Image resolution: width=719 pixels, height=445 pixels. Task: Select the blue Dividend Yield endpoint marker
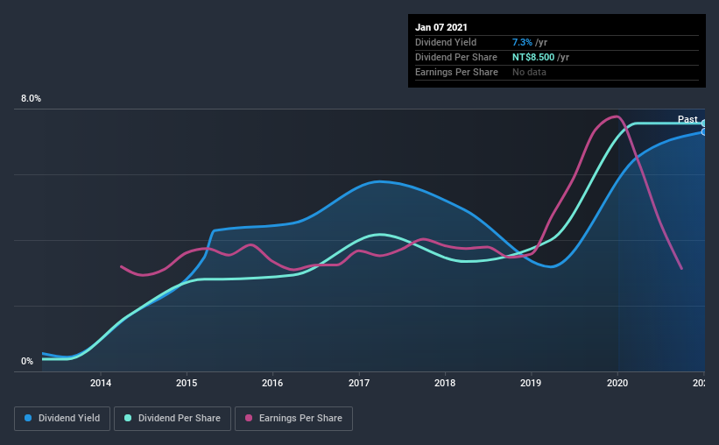coord(703,132)
